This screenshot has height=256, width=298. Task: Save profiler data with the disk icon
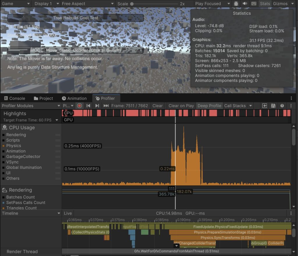[273, 106]
